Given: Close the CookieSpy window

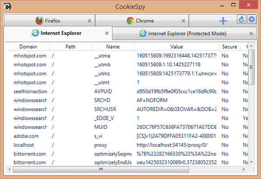Looking at the screenshot, I should (x=248, y=5).
